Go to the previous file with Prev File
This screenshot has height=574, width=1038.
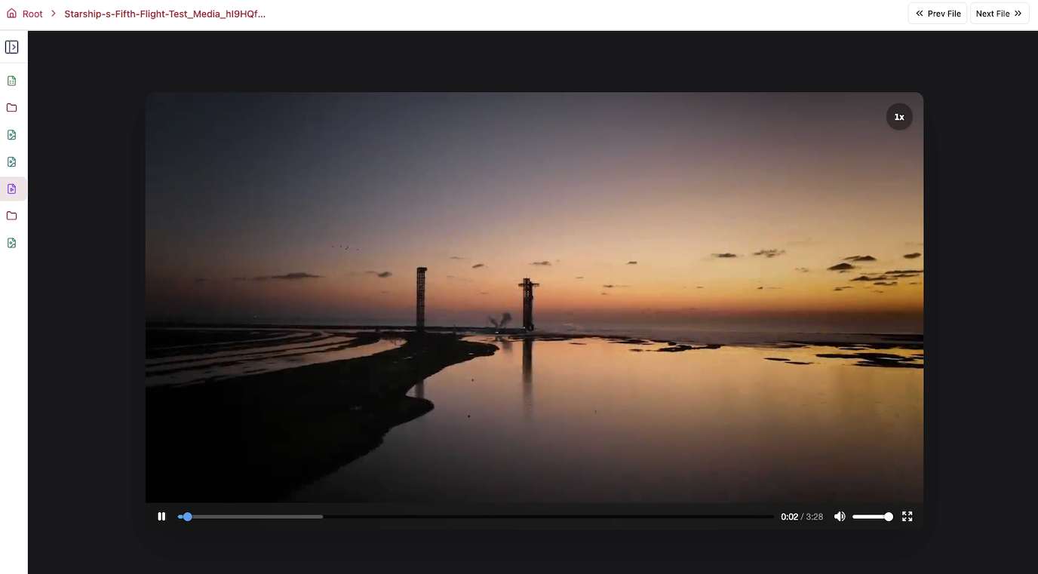[938, 14]
